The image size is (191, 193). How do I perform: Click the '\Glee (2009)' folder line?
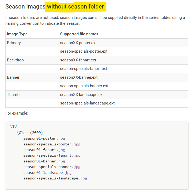tap(30, 133)
